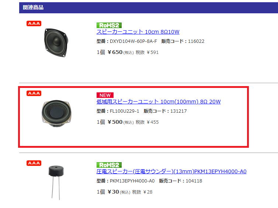Open the 低域用スピーカーユニット 10cm 8Ω 20W link
Viewport: 278px width, 208px height.
(x=159, y=102)
